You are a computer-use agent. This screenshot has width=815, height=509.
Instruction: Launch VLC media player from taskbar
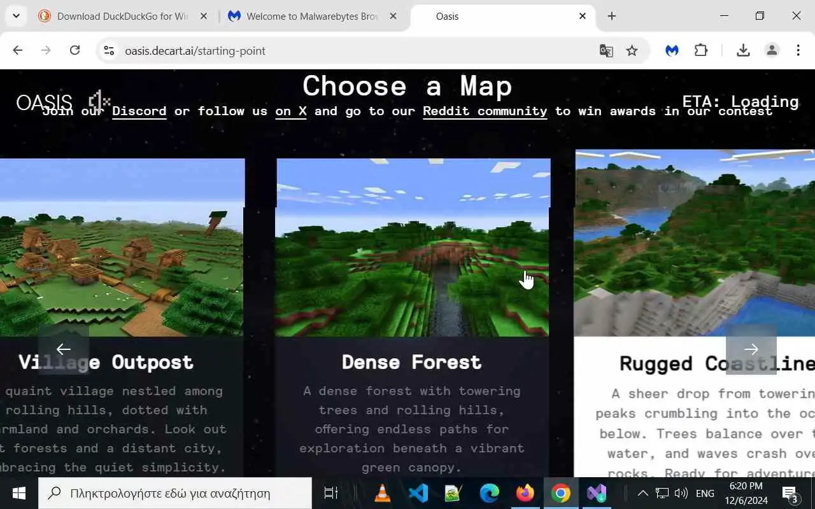coord(382,493)
